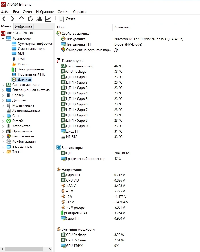Image resolution: width=200 pixels, height=252 pixels.
Task: Click the Мультимедиа speaker icon
Action: pyautogui.click(x=9, y=105)
